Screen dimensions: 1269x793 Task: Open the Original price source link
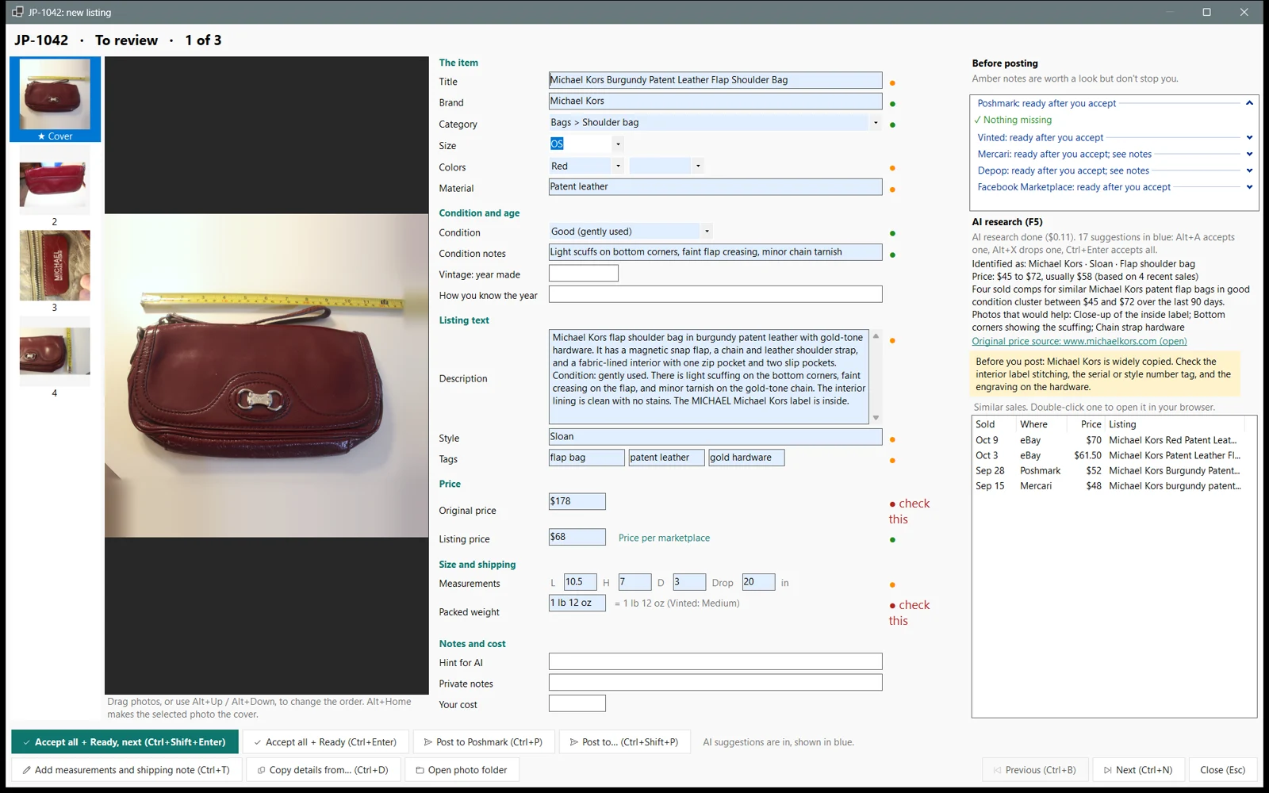click(x=1079, y=341)
